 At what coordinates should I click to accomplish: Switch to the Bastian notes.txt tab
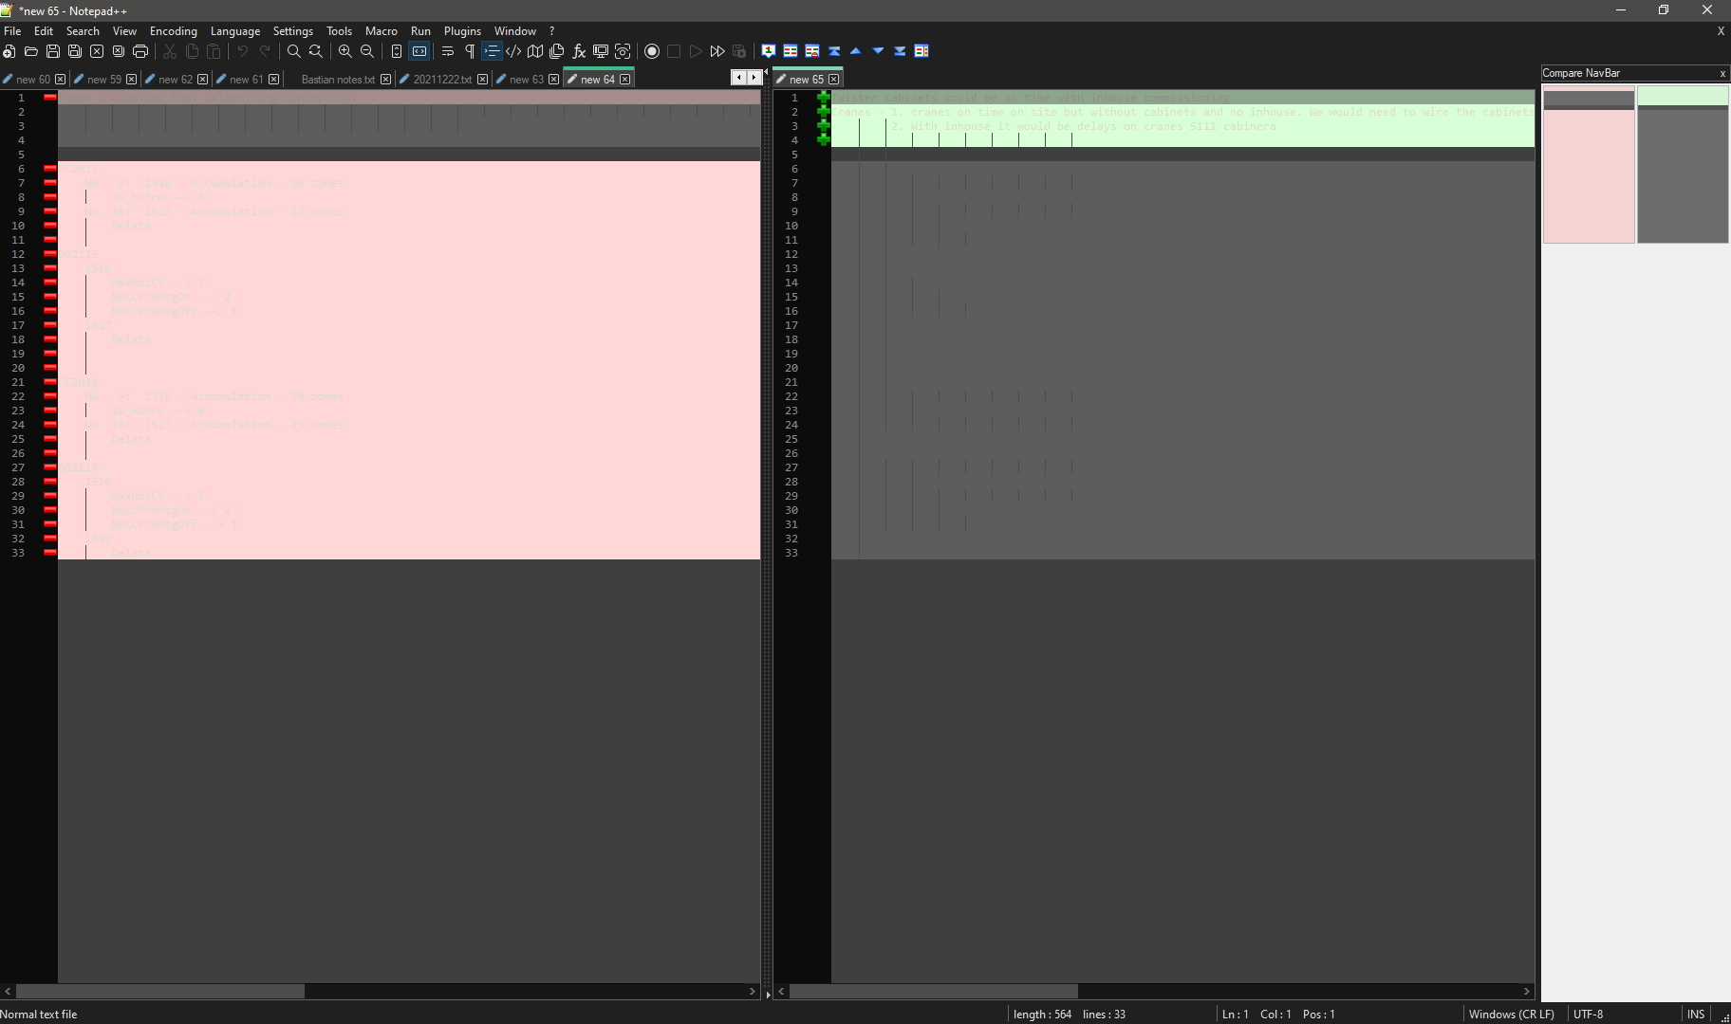point(338,80)
